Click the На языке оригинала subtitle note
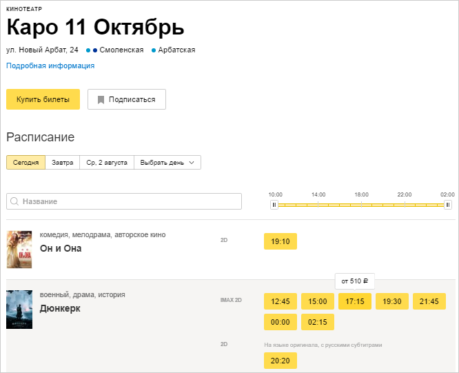The width and height of the screenshot is (459, 373). tap(323, 345)
